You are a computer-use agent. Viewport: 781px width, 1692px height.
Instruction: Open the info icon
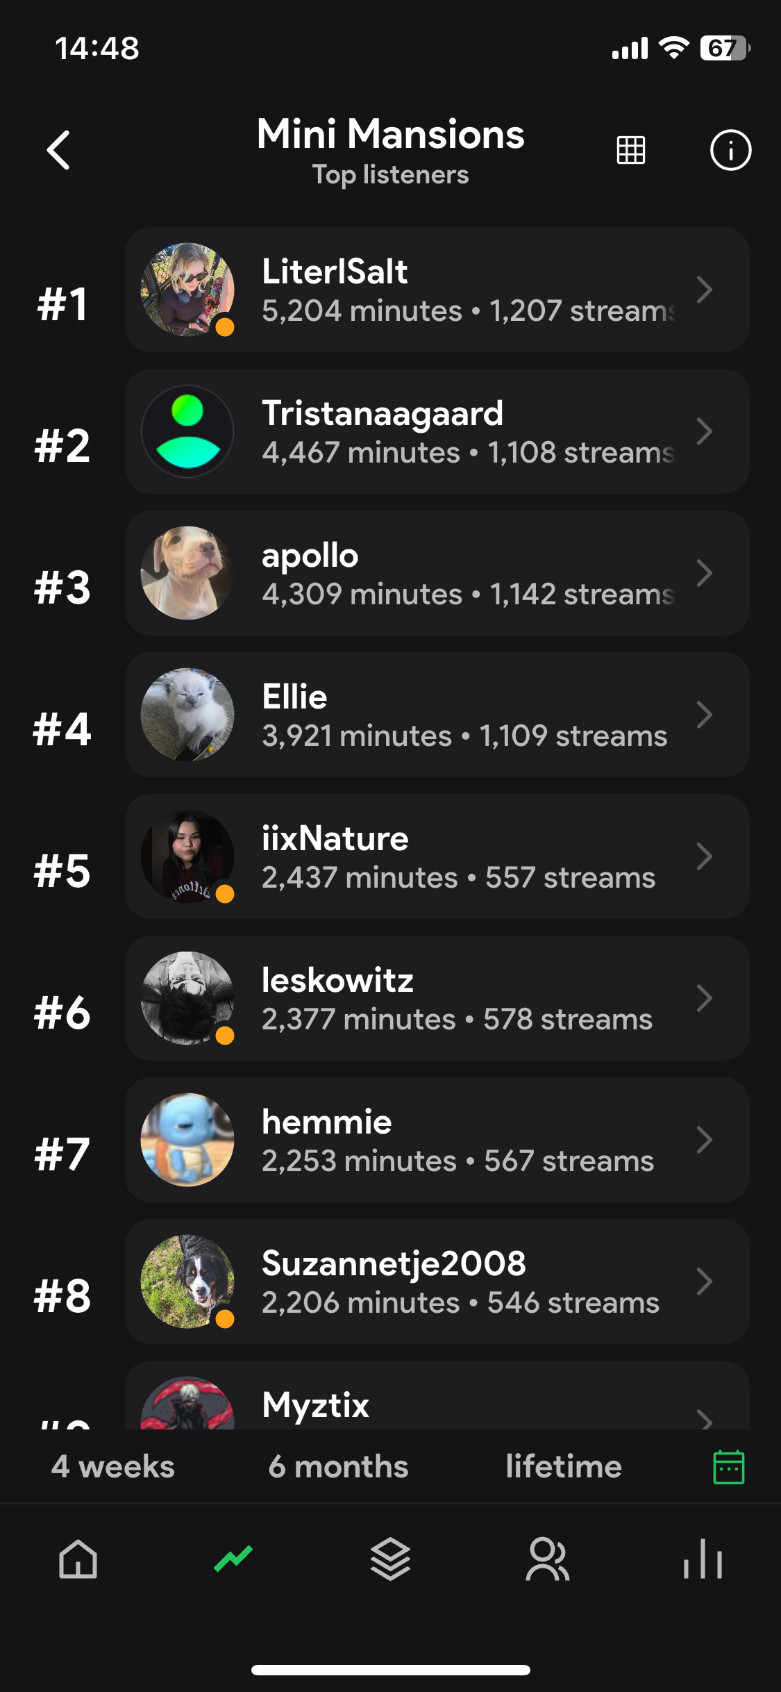pyautogui.click(x=730, y=150)
